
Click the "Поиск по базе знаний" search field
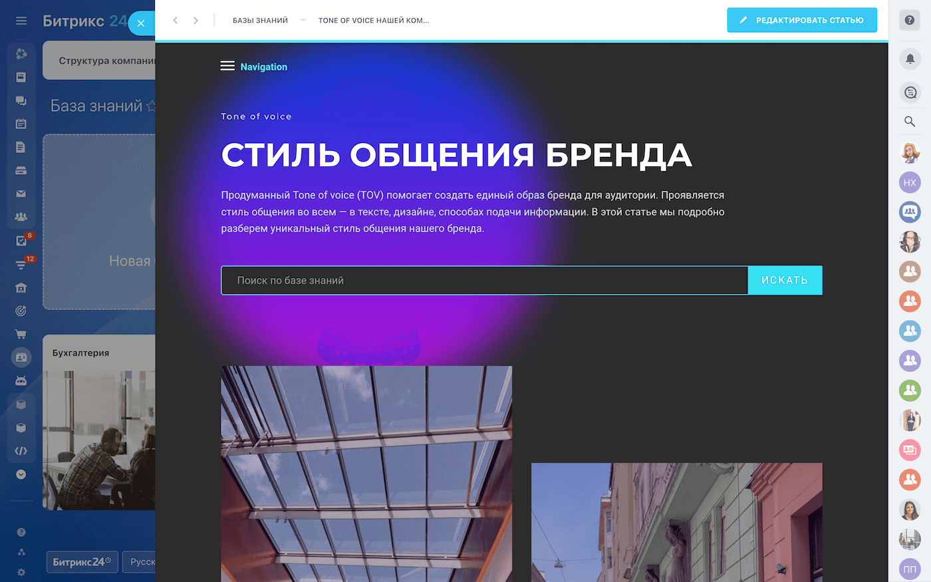484,281
